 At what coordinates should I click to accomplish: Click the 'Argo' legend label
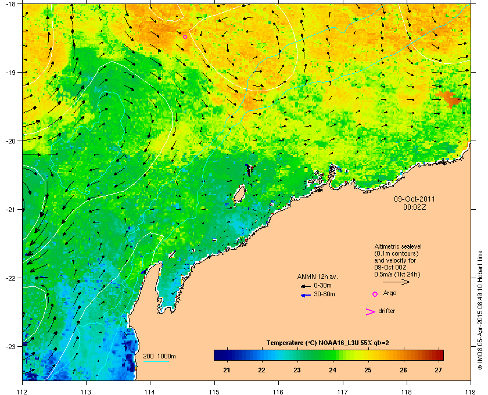[390, 293]
